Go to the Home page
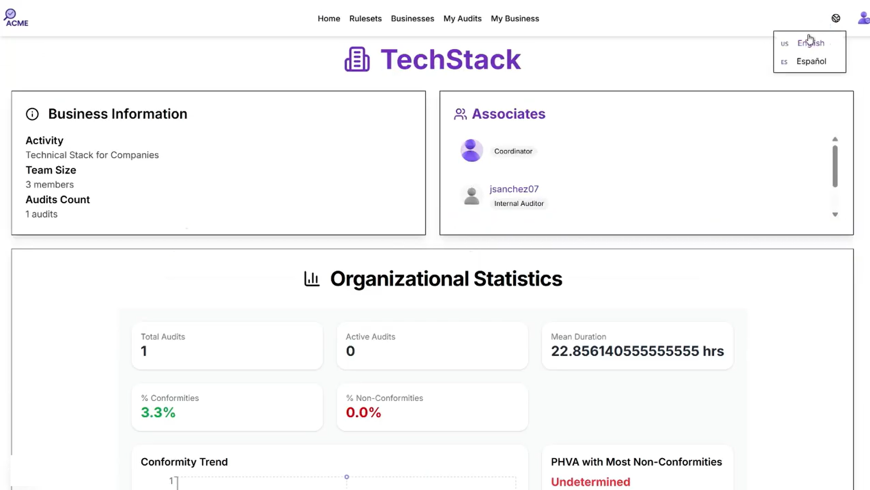Viewport: 870px width, 490px height. click(329, 19)
